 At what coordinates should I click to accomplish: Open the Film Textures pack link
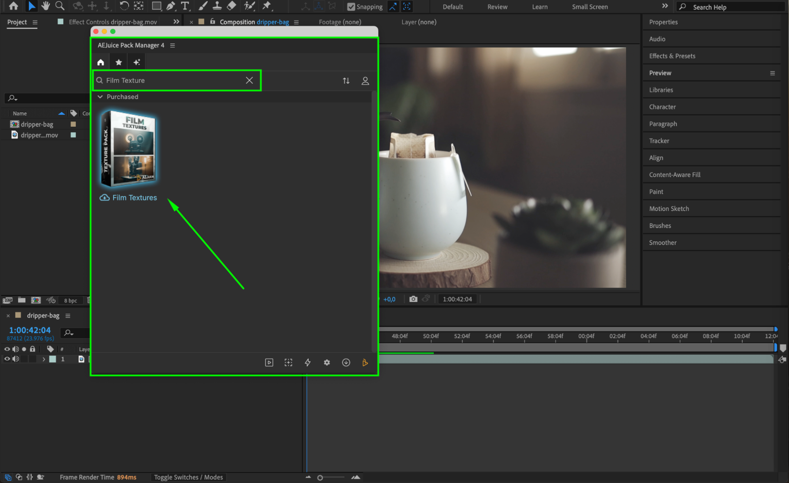click(134, 197)
